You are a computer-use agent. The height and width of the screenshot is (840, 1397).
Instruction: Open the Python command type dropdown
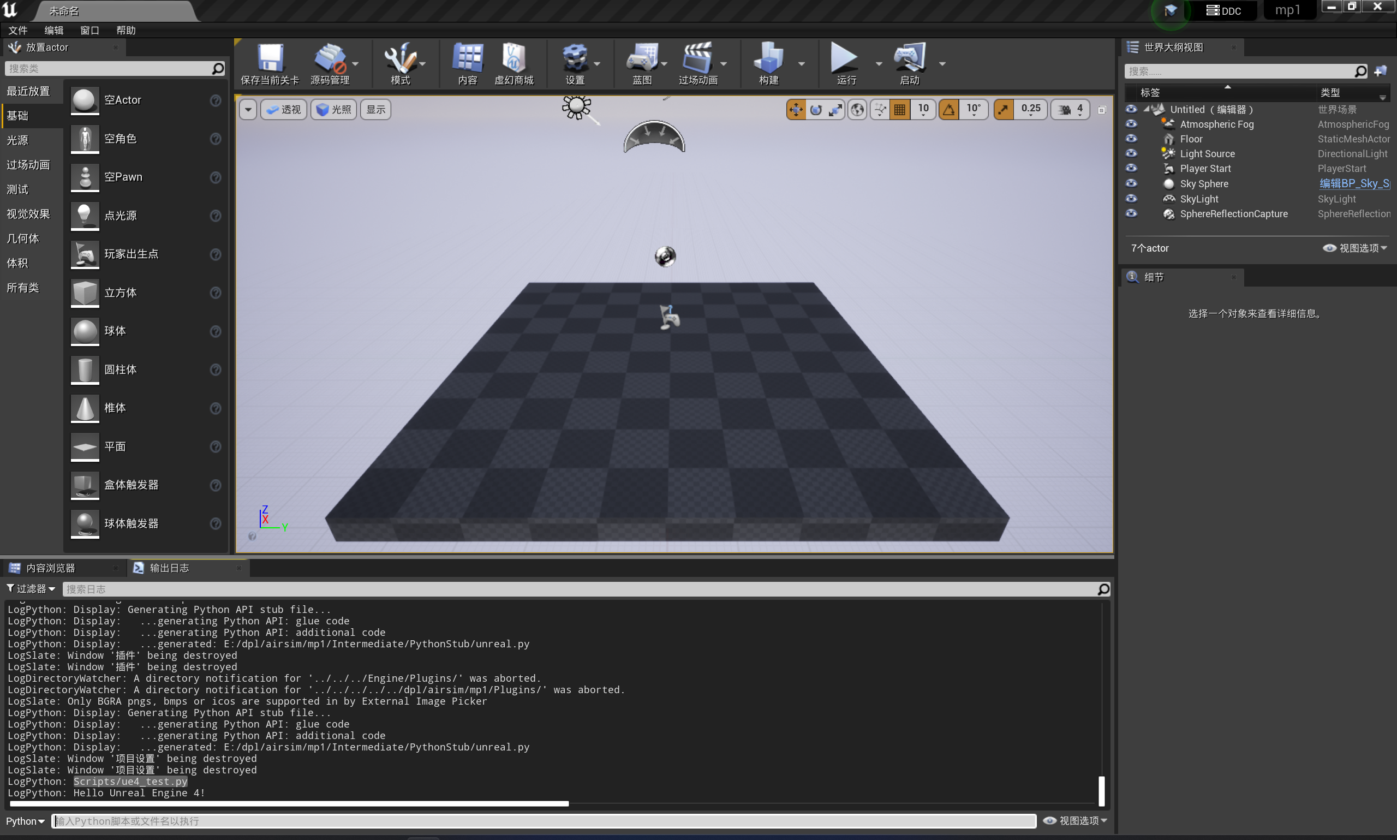[26, 821]
